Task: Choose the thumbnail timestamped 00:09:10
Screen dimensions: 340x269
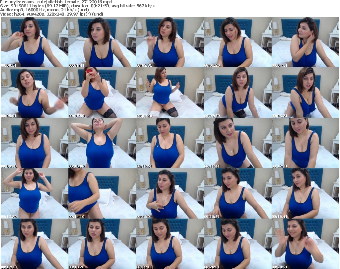Action: pyautogui.click(x=34, y=143)
